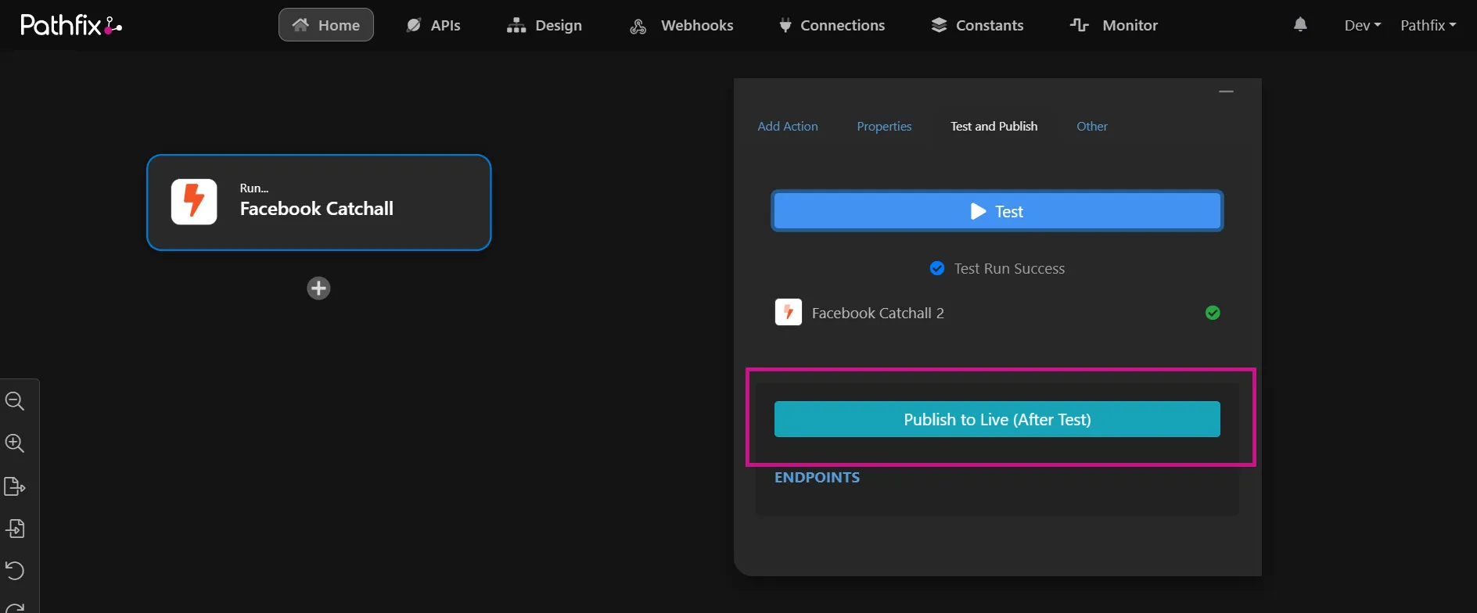Minimize the side panel

(1226, 91)
